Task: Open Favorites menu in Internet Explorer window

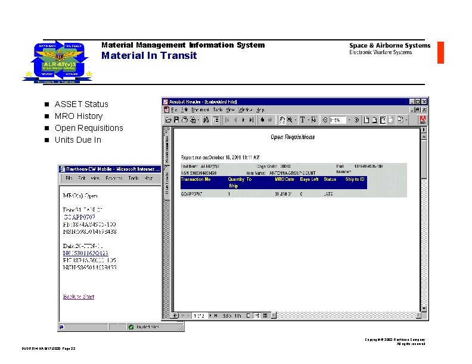Action: tap(114, 178)
